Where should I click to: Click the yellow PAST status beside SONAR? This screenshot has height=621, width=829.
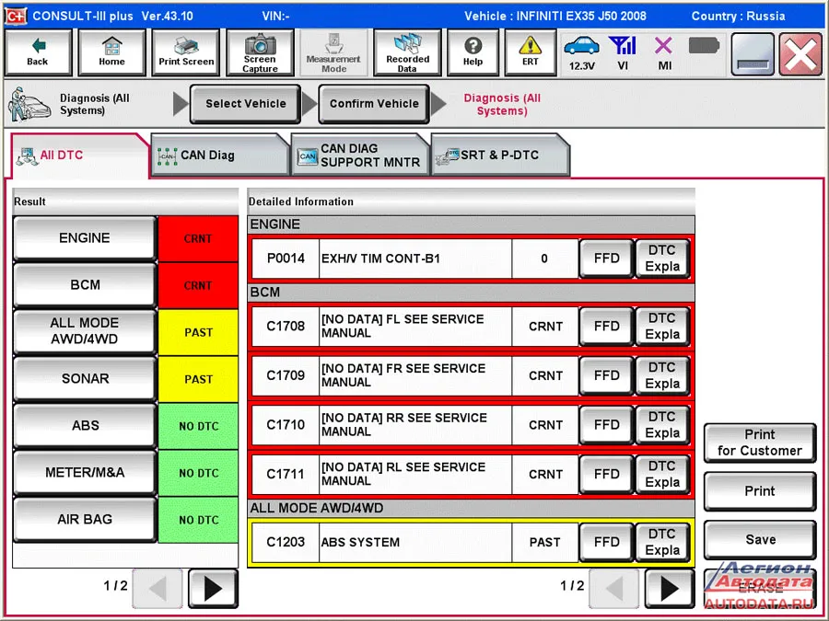(198, 380)
